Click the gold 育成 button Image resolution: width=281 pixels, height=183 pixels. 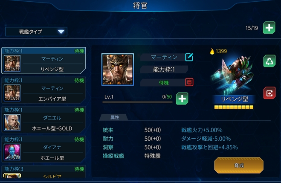click(239, 165)
